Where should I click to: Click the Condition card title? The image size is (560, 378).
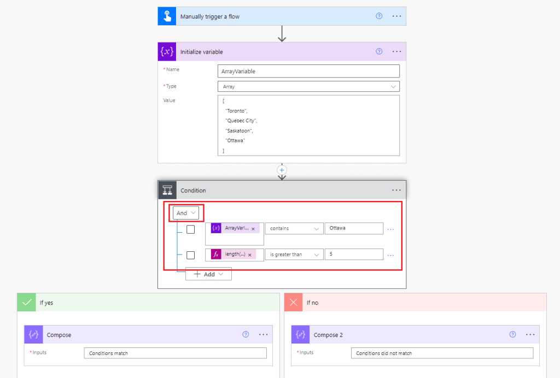193,191
